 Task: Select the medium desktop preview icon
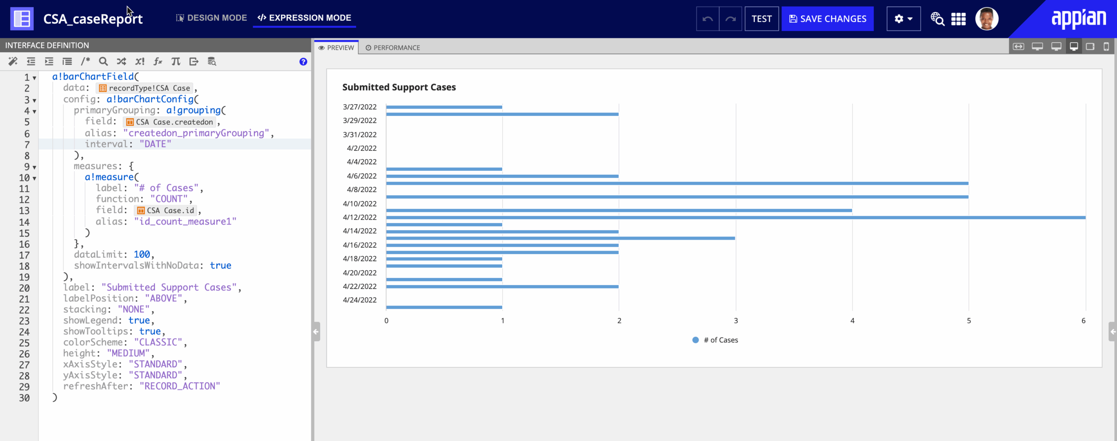1056,47
